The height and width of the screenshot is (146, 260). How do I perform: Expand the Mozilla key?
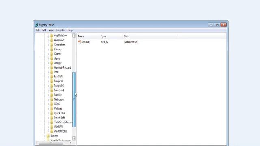48,95
